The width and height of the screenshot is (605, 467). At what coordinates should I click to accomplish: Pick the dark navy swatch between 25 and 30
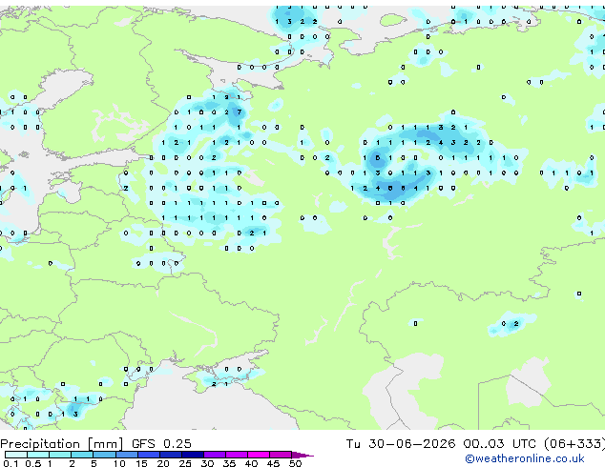tap(192, 455)
